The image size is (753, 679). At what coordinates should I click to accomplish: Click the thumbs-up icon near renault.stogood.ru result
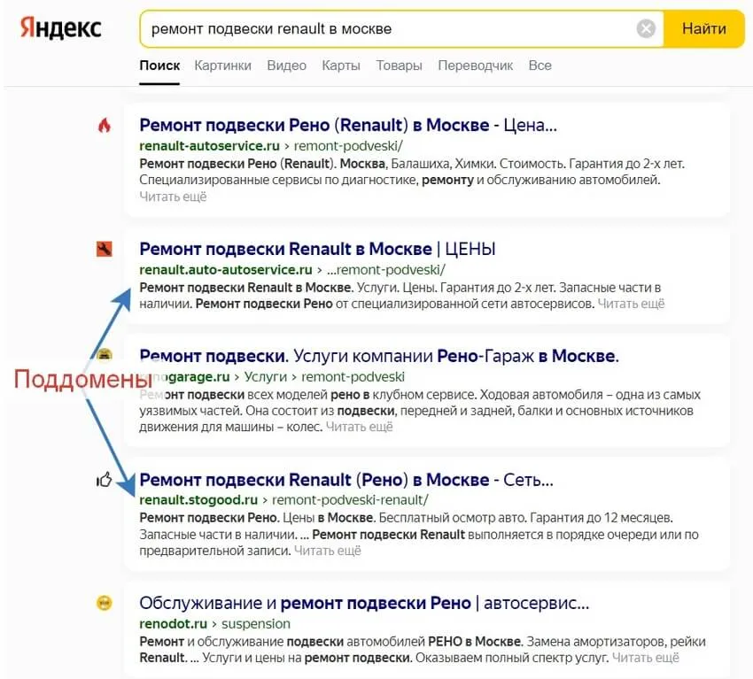105,480
